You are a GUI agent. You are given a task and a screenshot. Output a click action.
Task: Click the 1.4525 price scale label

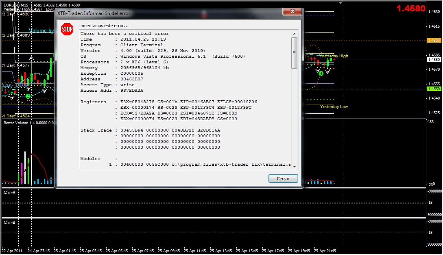[434, 113]
